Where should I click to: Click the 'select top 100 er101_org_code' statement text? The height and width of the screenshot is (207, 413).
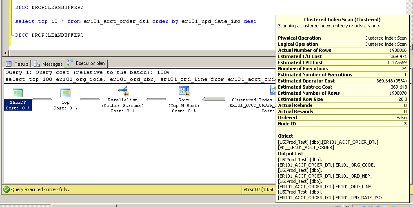click(140, 79)
